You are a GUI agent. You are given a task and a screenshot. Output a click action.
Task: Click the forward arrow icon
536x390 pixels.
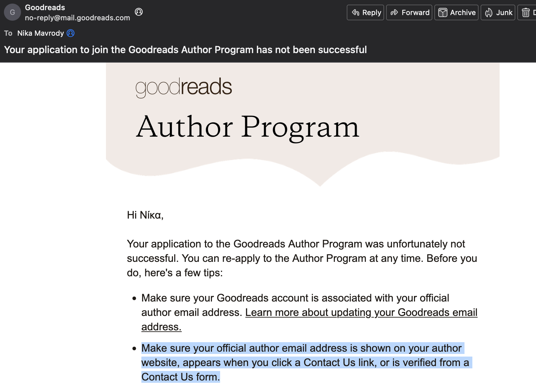click(394, 12)
